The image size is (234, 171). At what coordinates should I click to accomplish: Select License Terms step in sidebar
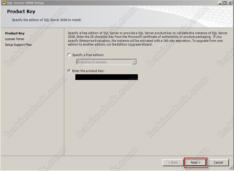[15, 39]
